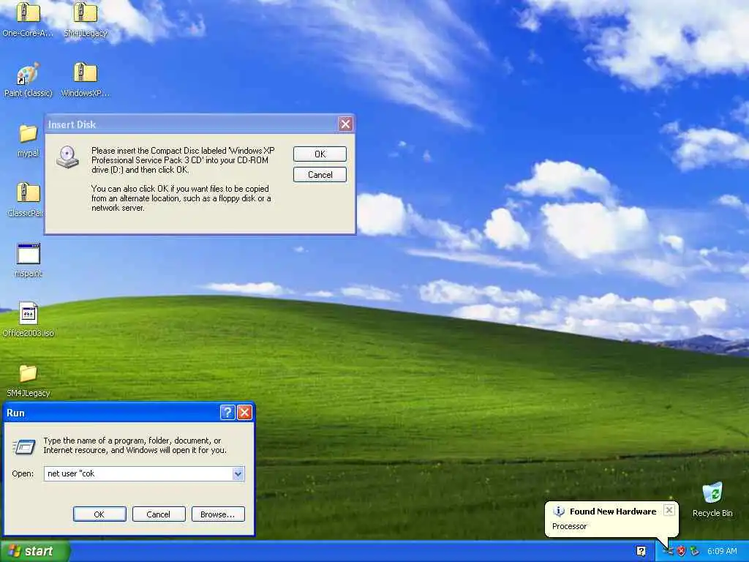
Task: Close the Insert Disk dialog window
Action: [345, 124]
